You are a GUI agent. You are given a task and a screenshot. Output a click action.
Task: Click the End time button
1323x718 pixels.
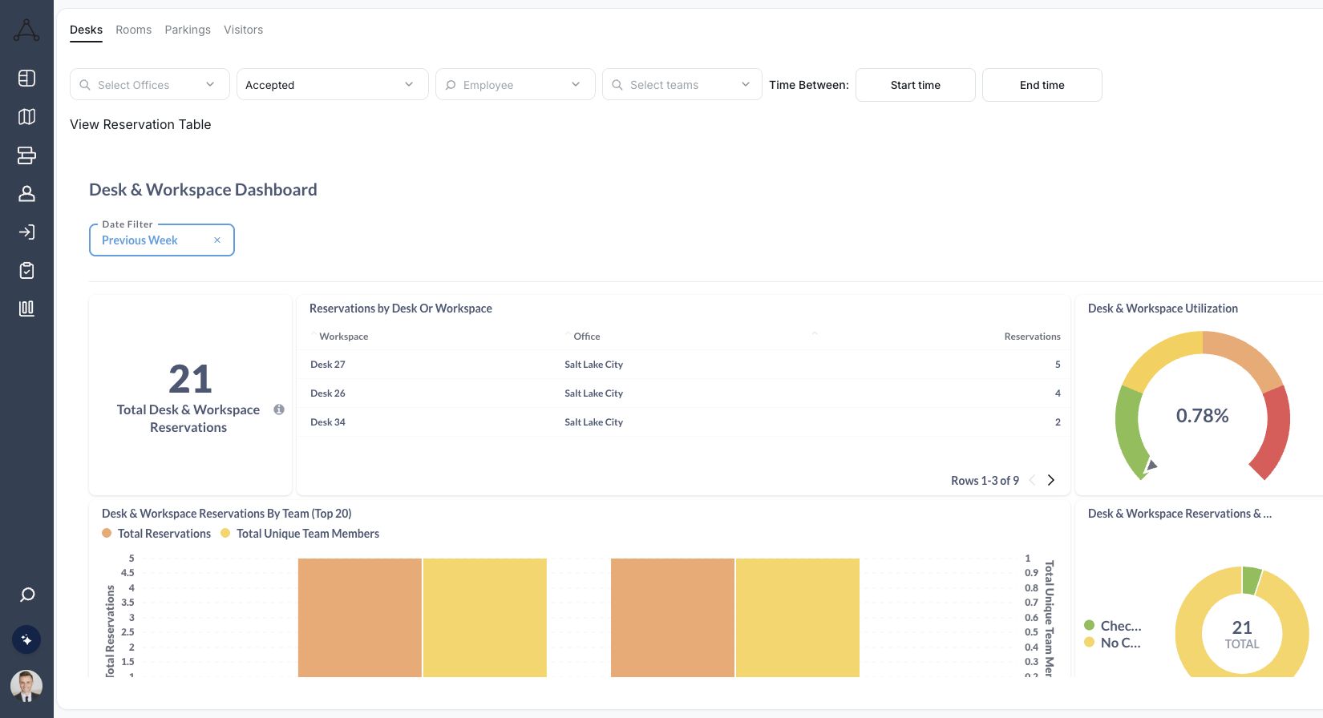click(x=1042, y=85)
